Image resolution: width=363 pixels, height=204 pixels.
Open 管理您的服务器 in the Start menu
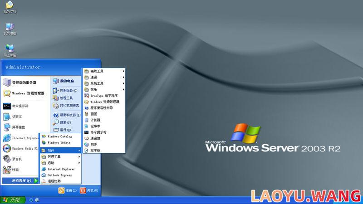point(25,83)
